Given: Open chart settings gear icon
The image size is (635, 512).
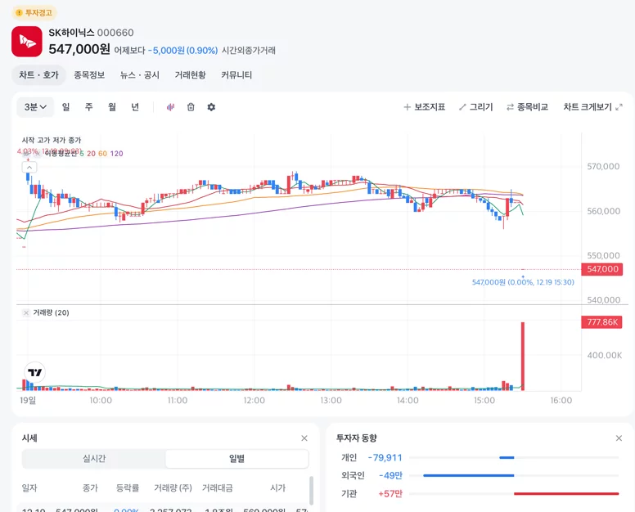Looking at the screenshot, I should pyautogui.click(x=211, y=107).
